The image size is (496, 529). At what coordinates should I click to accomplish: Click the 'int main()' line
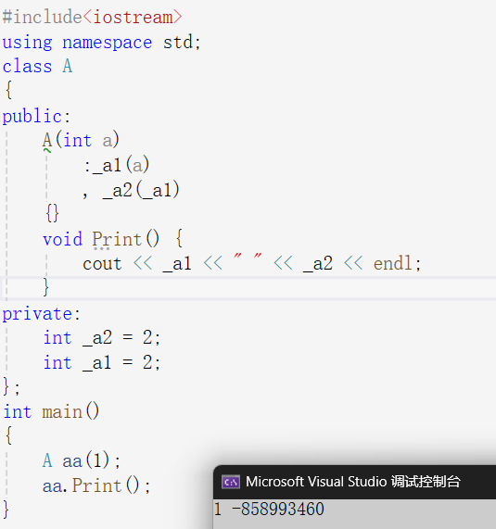pos(51,411)
